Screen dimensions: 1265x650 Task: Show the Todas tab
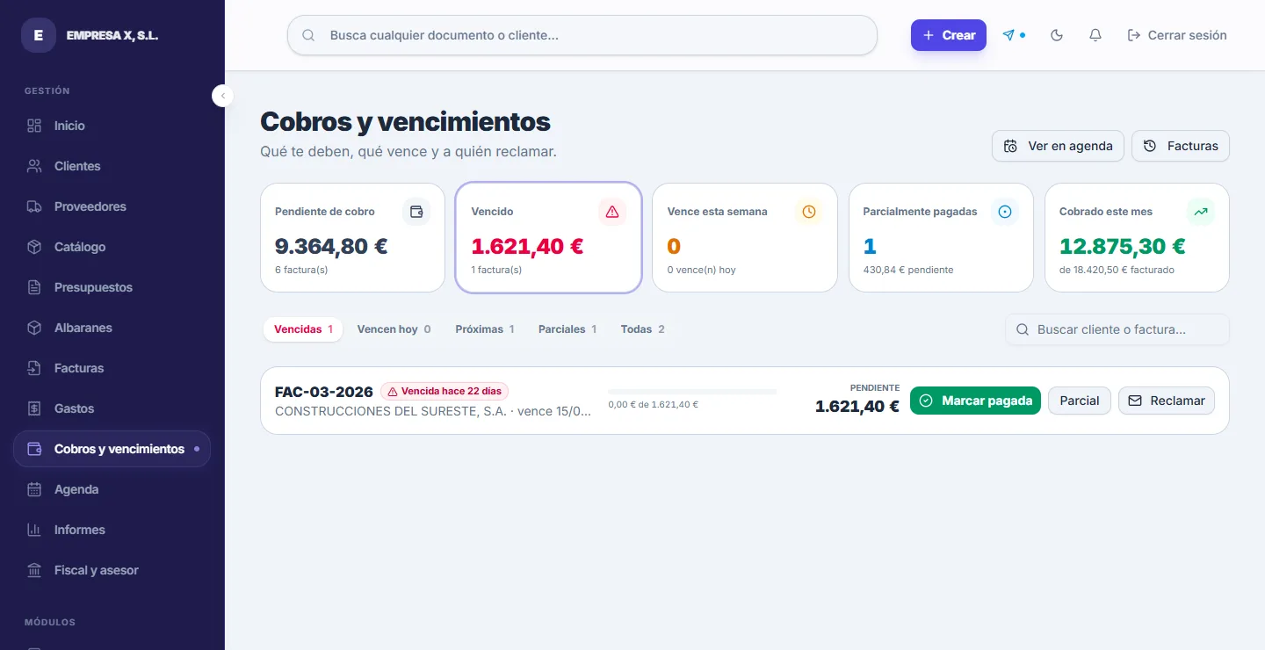point(643,329)
